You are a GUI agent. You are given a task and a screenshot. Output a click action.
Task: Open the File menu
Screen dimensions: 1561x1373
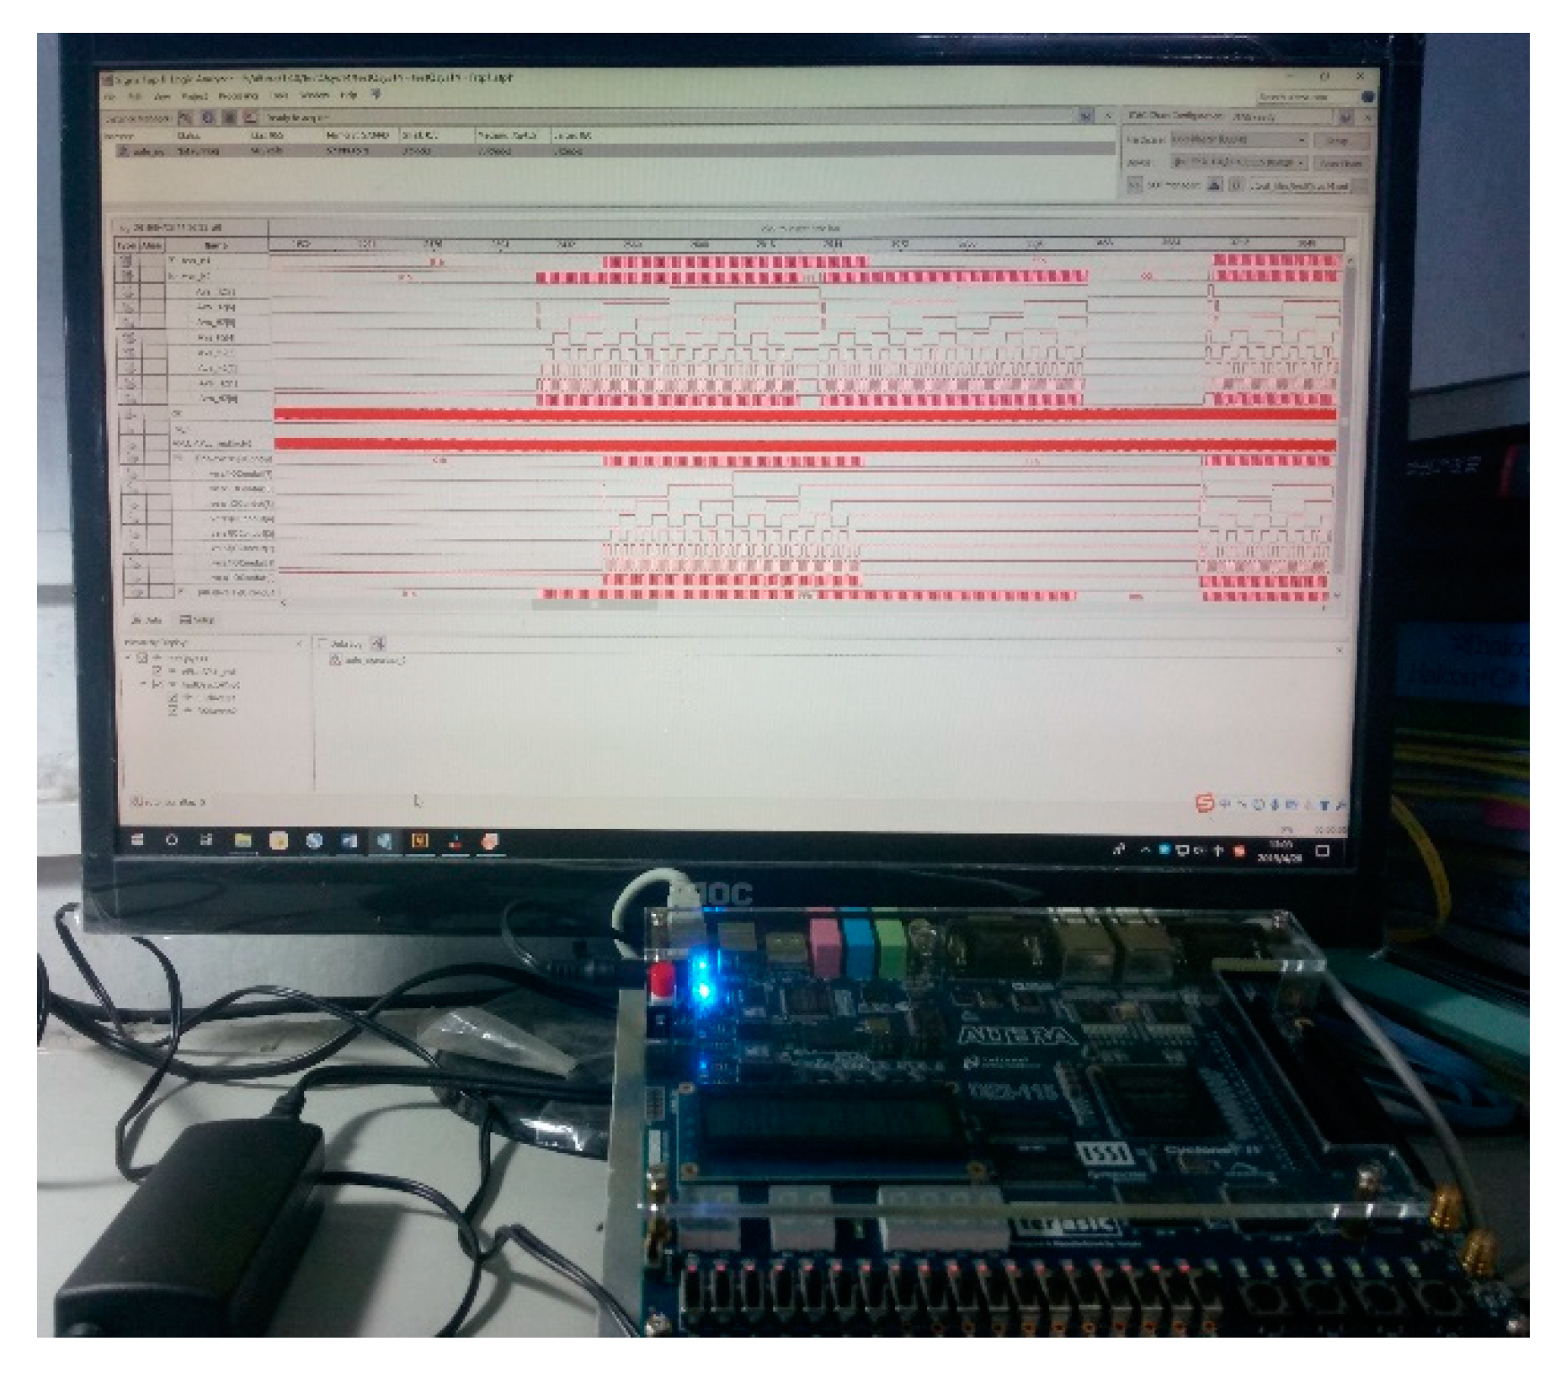pyautogui.click(x=110, y=96)
